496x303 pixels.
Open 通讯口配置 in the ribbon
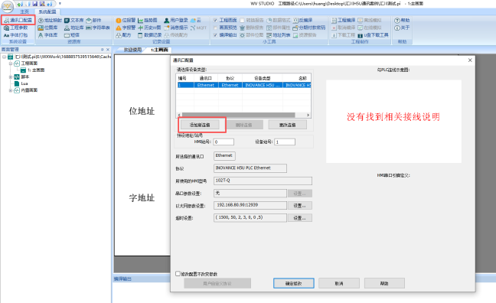[18, 20]
